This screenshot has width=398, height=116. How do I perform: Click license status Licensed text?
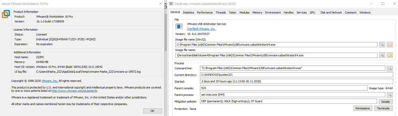pyautogui.click(x=41, y=34)
